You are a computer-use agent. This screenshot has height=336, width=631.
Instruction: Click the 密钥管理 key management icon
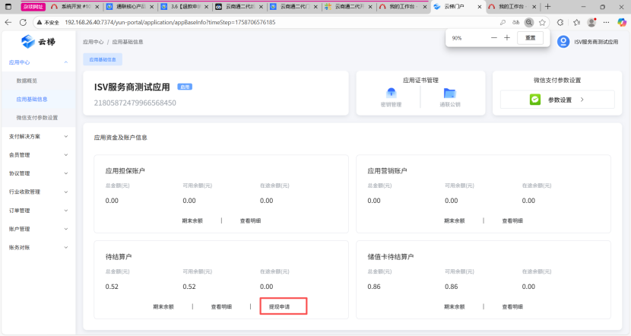click(x=391, y=93)
